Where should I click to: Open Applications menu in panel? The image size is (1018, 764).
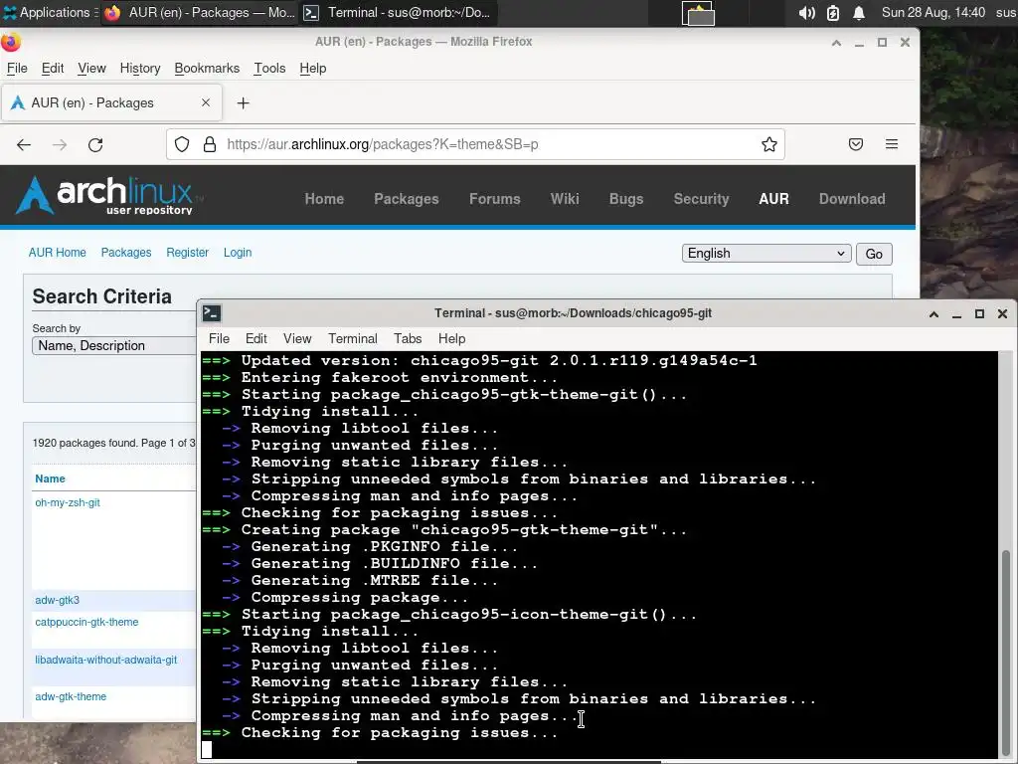click(51, 12)
